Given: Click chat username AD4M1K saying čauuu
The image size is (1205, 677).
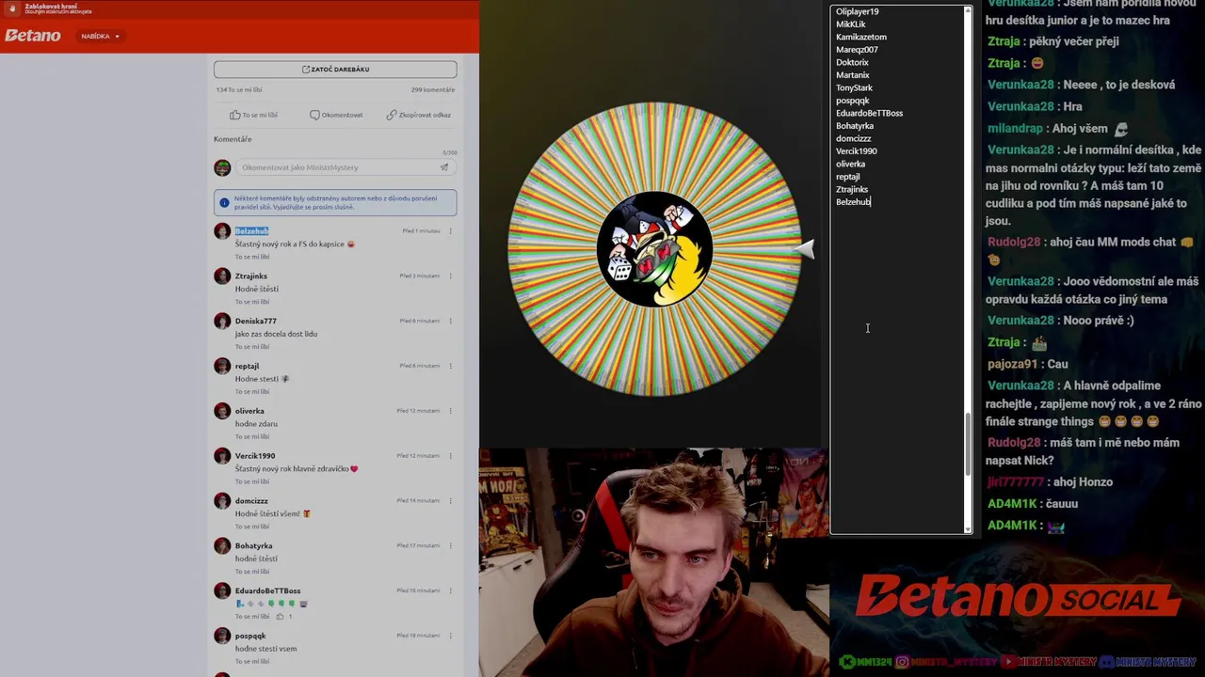Looking at the screenshot, I should (x=1012, y=503).
